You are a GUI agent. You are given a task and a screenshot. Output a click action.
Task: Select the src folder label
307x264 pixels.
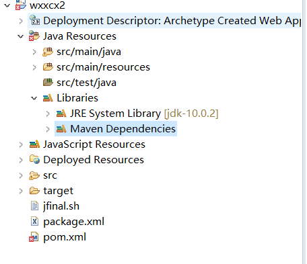pos(50,175)
